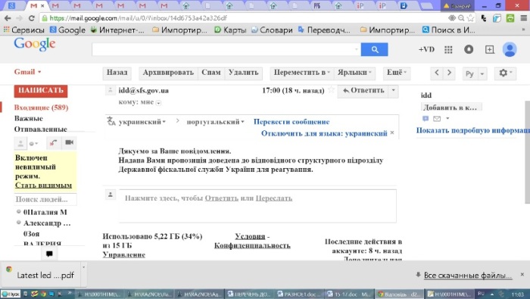Click chat profile picture icon
The width and height of the screenshot is (530, 299).
pyautogui.click(x=20, y=143)
